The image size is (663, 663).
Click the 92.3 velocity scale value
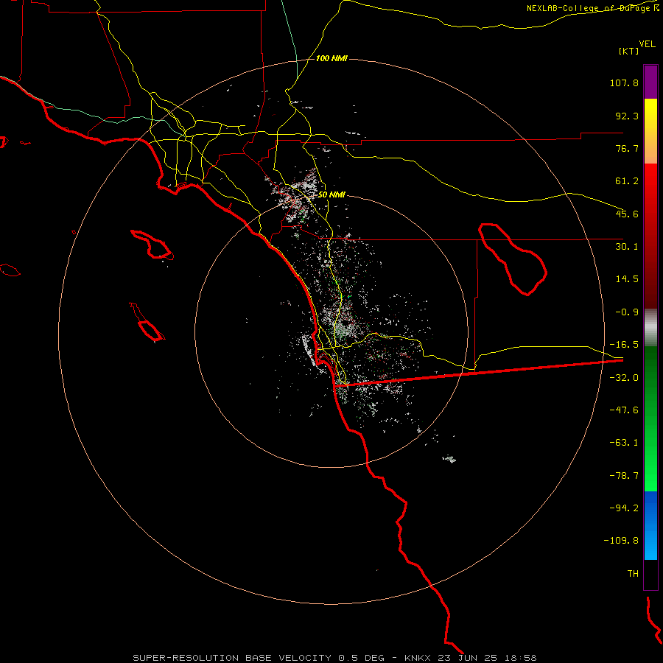pyautogui.click(x=627, y=116)
